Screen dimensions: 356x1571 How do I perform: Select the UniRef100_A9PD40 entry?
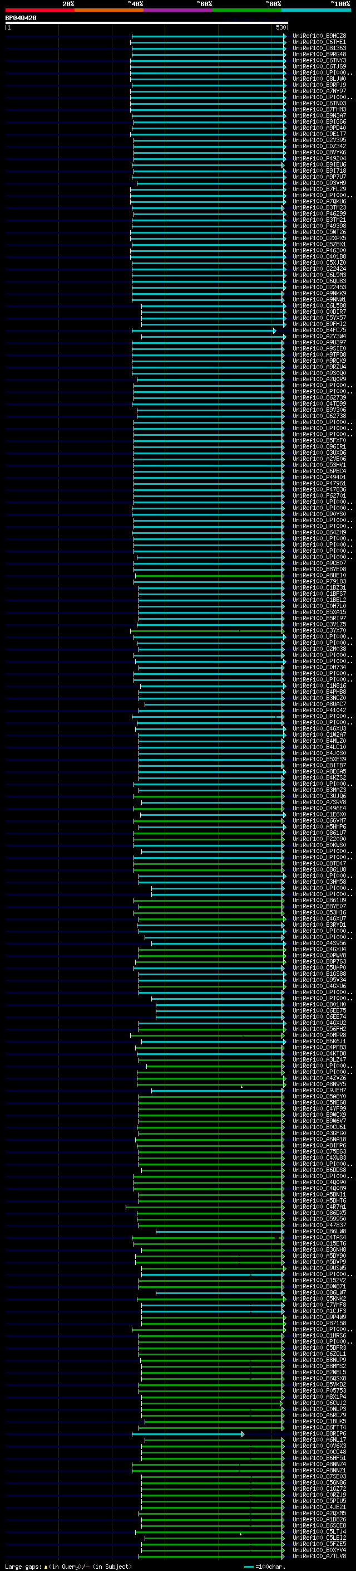coord(319,128)
